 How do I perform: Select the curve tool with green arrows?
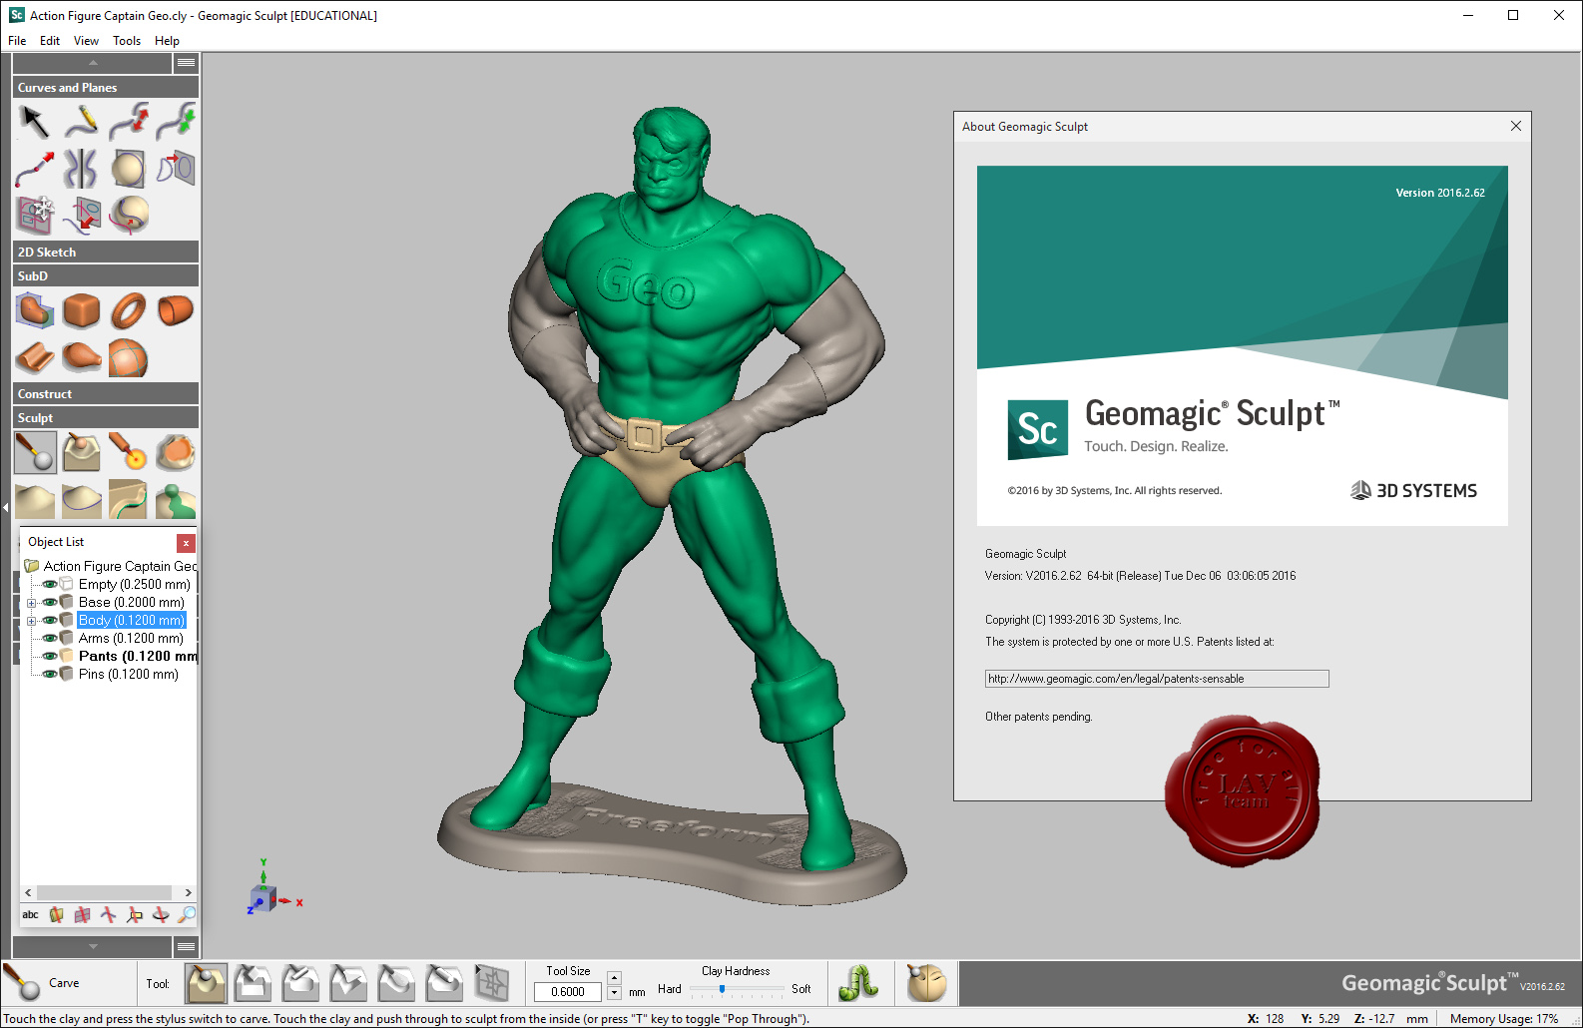click(x=176, y=122)
